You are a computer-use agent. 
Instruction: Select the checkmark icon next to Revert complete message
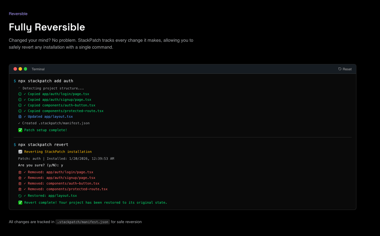click(x=20, y=202)
